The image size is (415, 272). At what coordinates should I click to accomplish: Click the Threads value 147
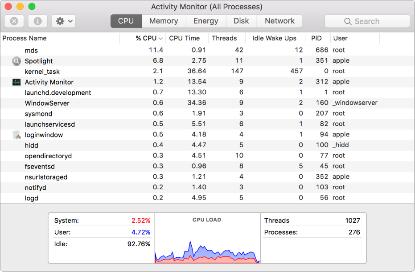pos(237,71)
